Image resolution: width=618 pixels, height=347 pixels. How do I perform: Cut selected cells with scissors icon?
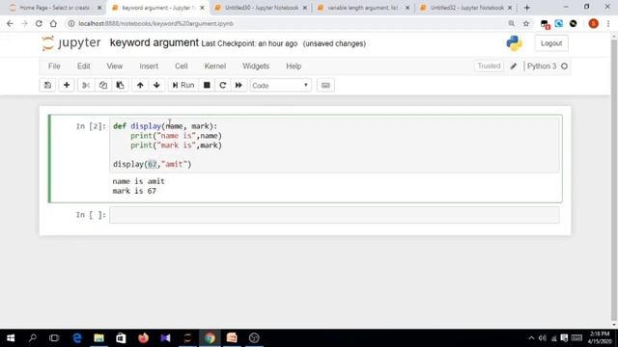click(86, 86)
